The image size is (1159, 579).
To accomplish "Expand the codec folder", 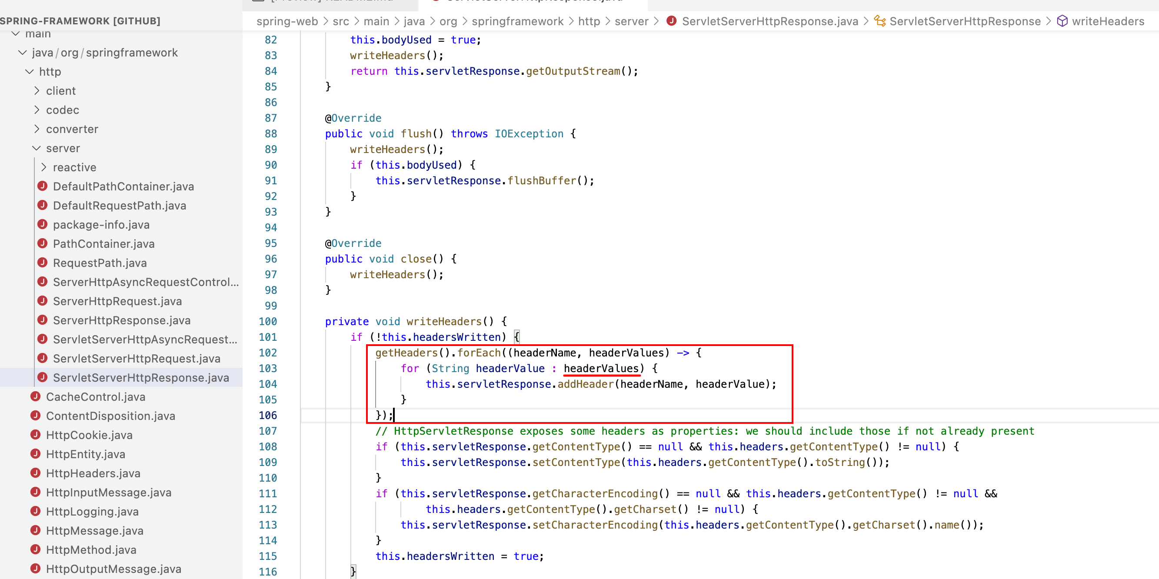I will coord(37,110).
